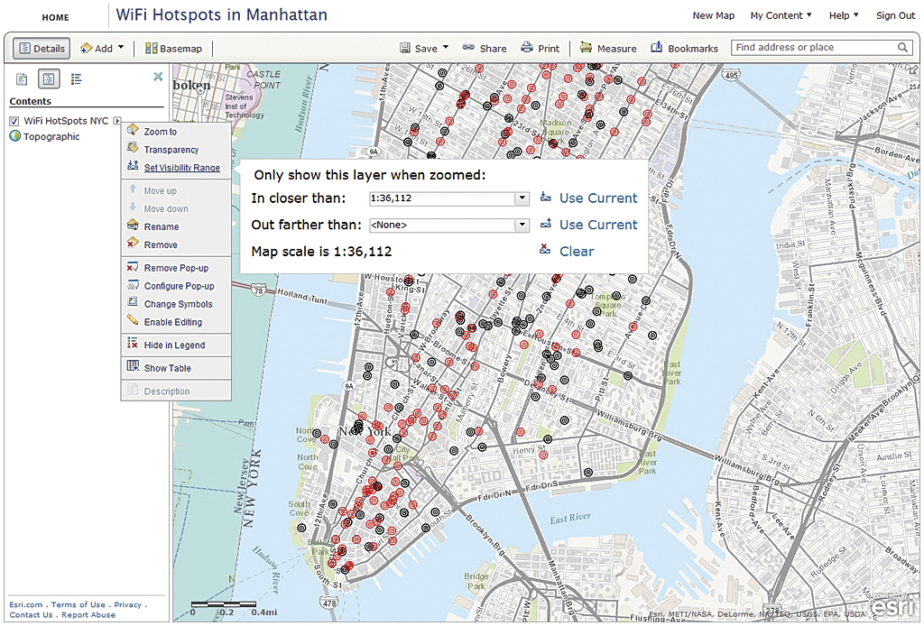This screenshot has width=924, height=626.
Task: Show the About this map icon
Action: [x=22, y=78]
